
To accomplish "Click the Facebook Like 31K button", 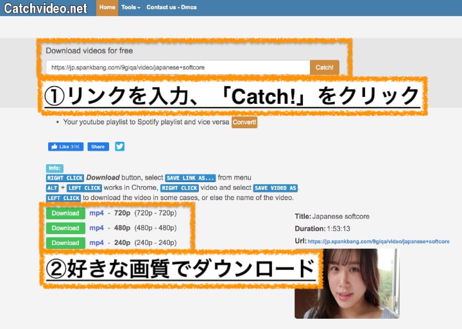I will [65, 146].
